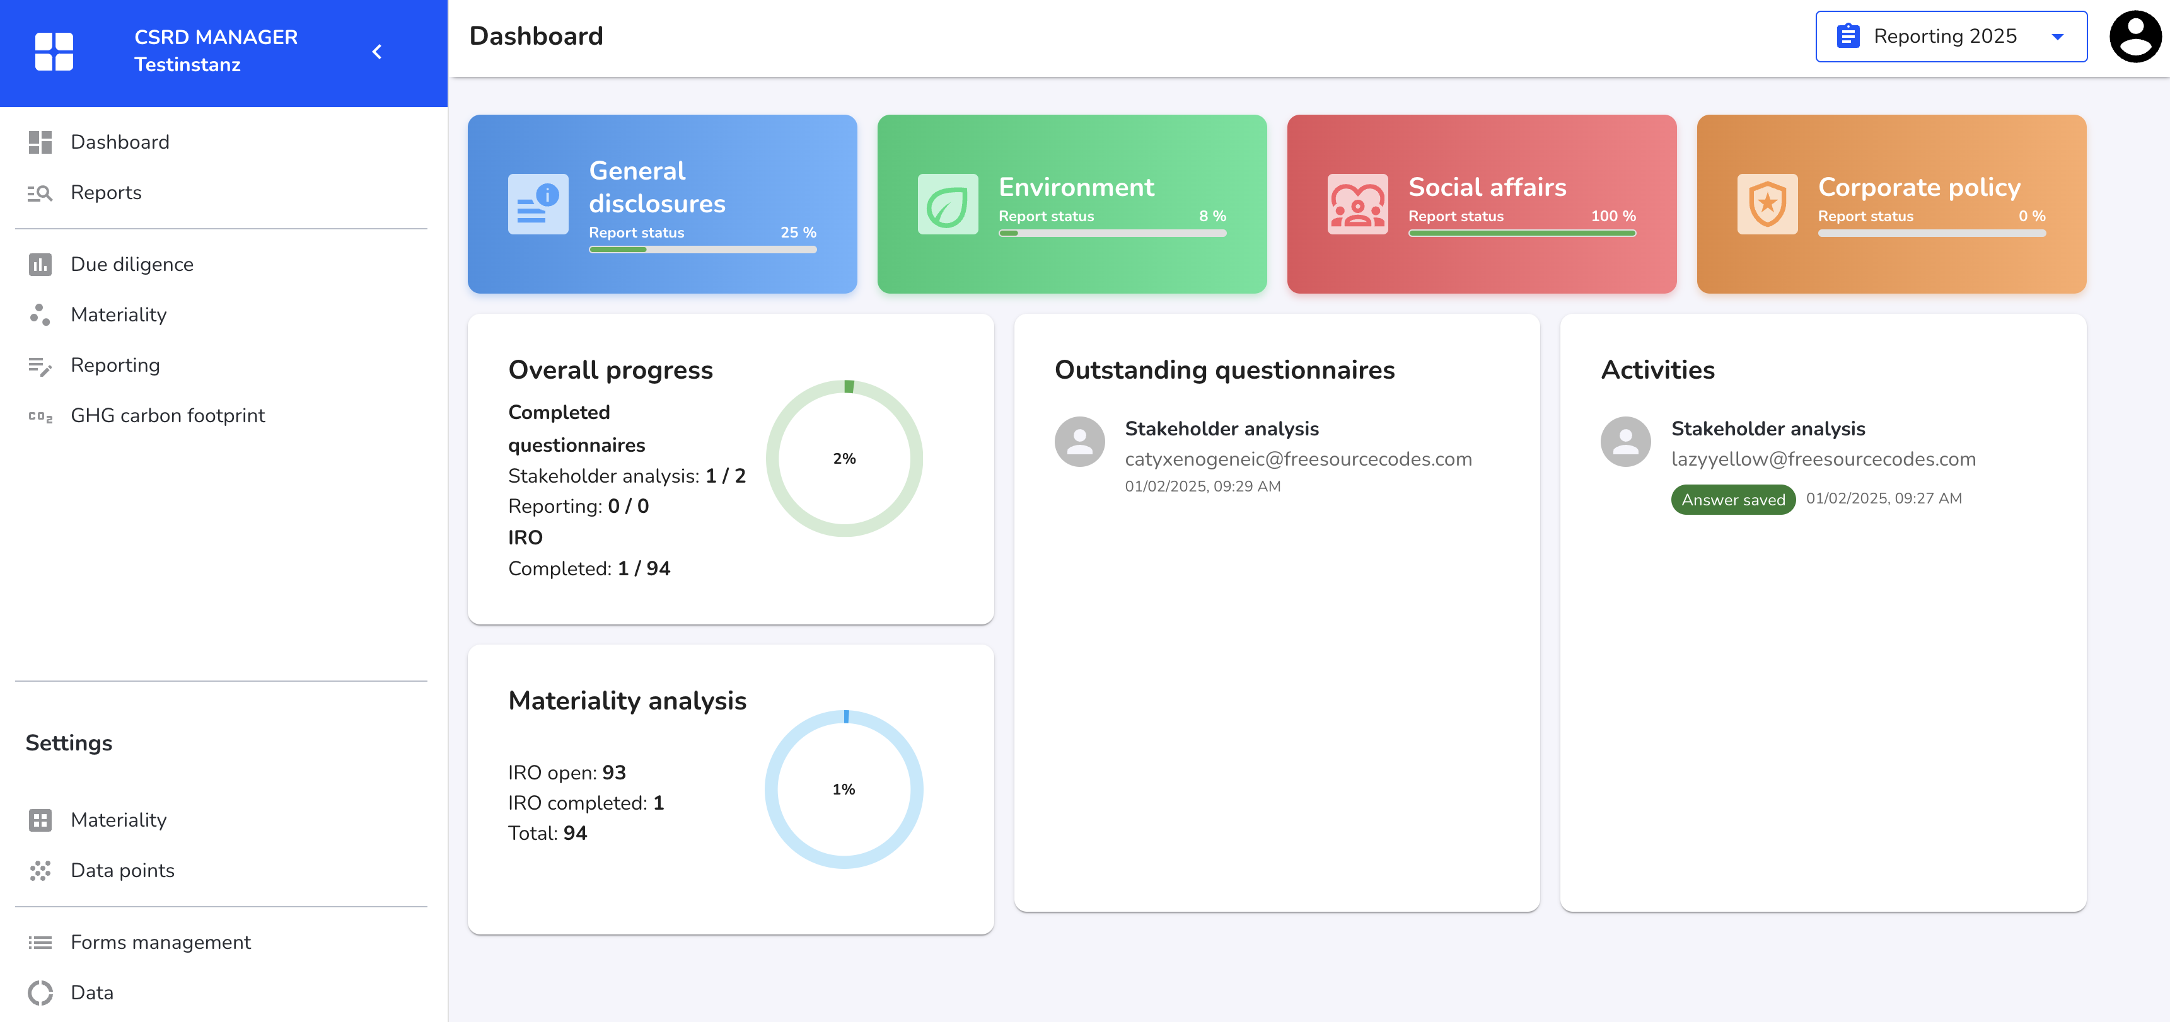2170x1022 pixels.
Task: Click the Social affairs people icon
Action: (1357, 205)
